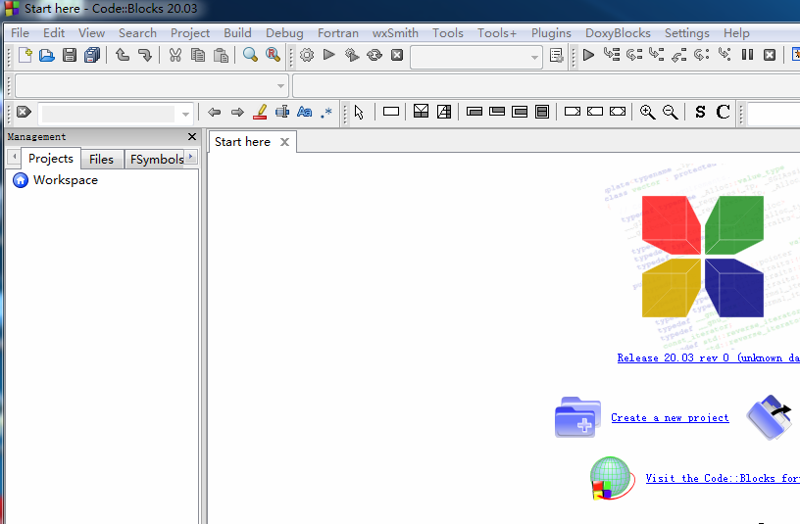
Task: Open the Build menu
Action: click(237, 33)
